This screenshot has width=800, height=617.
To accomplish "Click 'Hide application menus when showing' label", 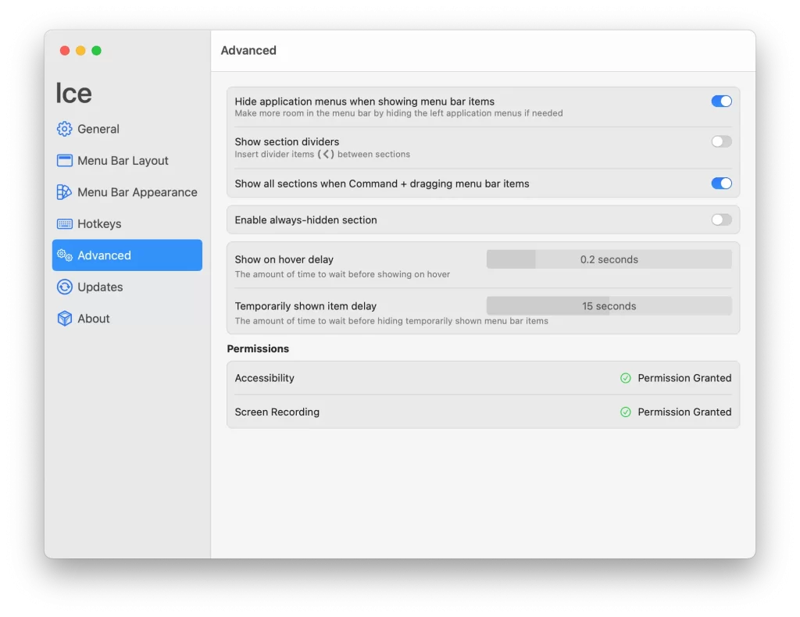I will [365, 102].
